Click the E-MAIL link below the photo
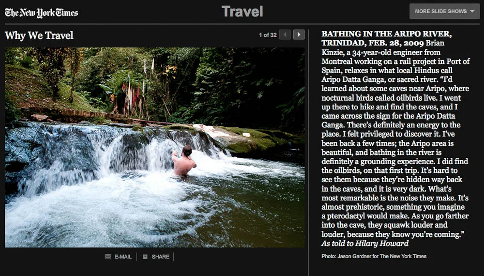Screen dimensions: 484x276 coord(123,257)
